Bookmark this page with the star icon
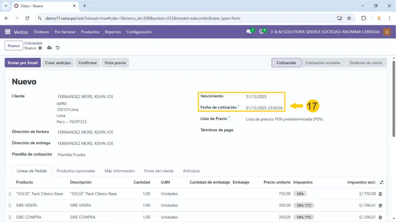396x222 pixels. pos(349,18)
